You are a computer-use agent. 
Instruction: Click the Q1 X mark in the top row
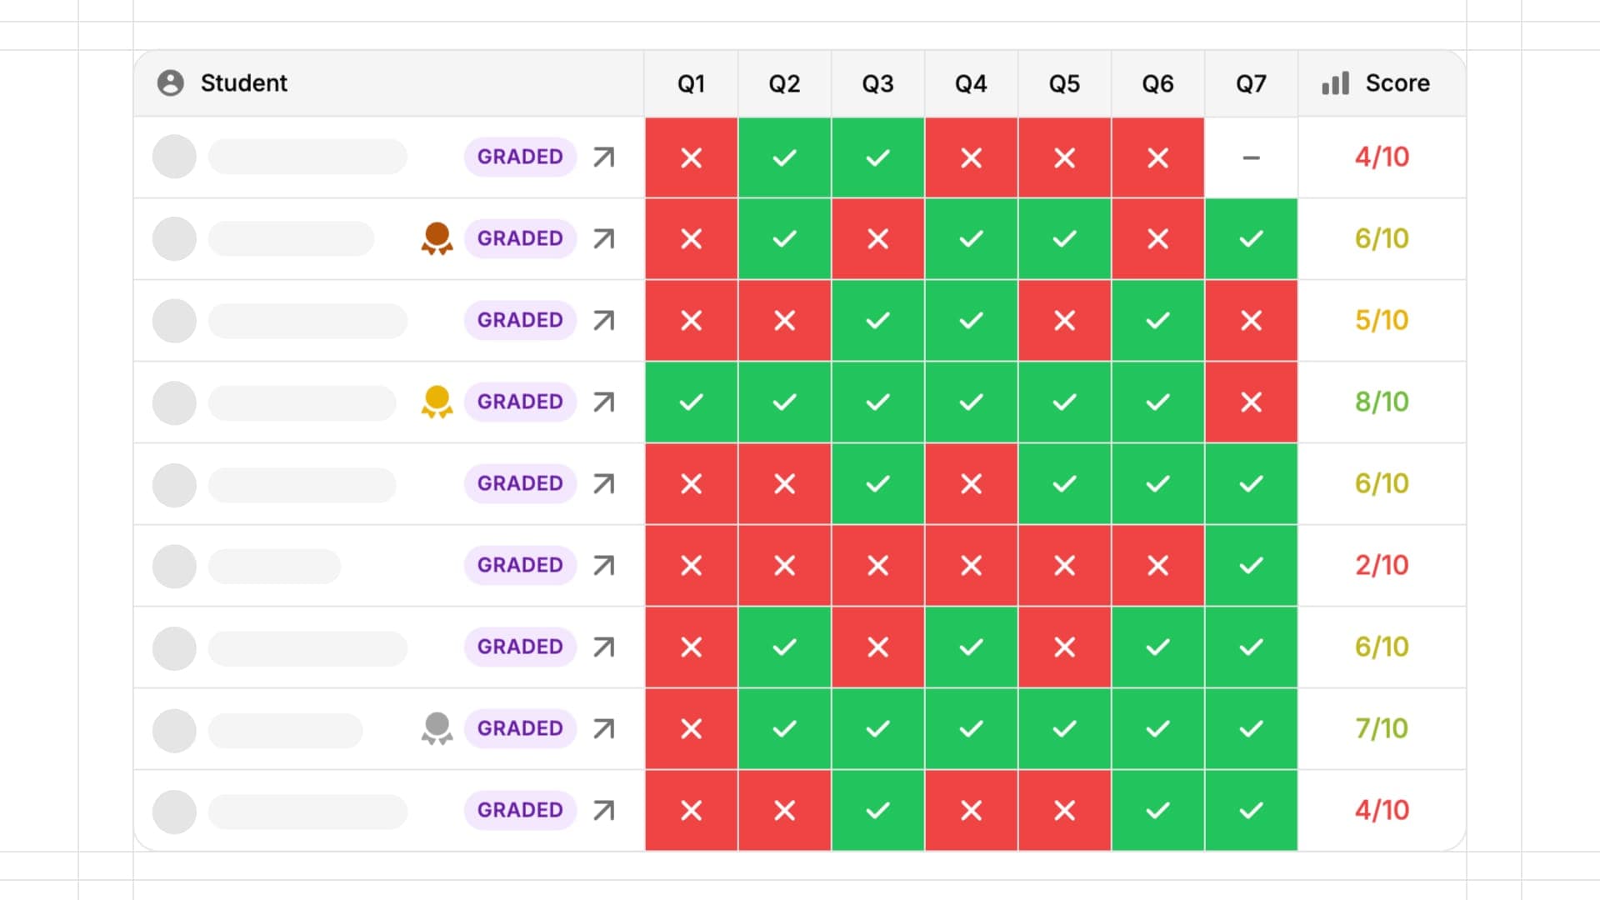(x=691, y=157)
